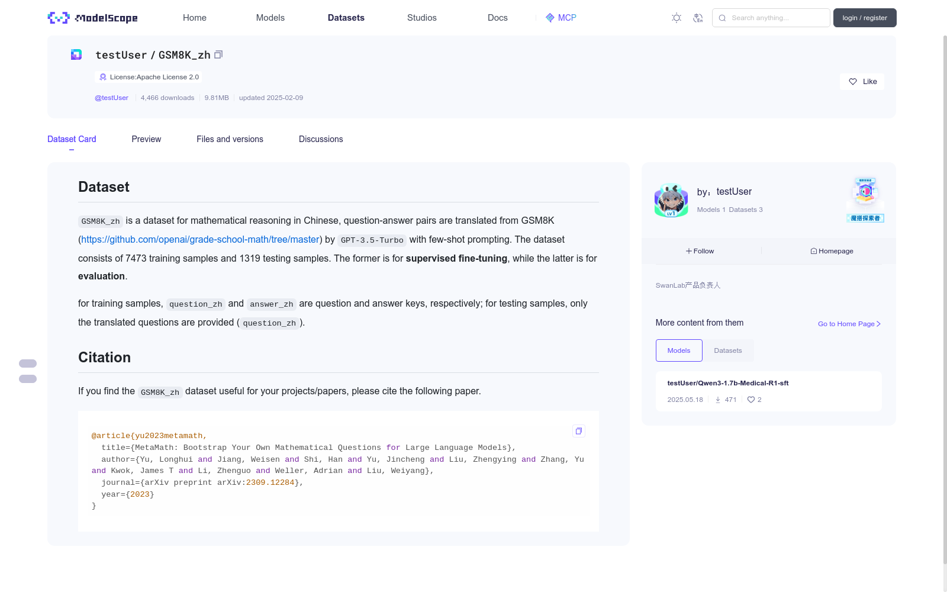947x592 pixels.
Task: Open the Files and versions tab
Action: [x=230, y=139]
